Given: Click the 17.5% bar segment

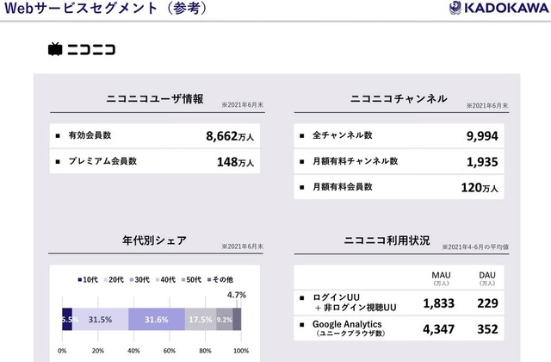Looking at the screenshot, I should [201, 320].
